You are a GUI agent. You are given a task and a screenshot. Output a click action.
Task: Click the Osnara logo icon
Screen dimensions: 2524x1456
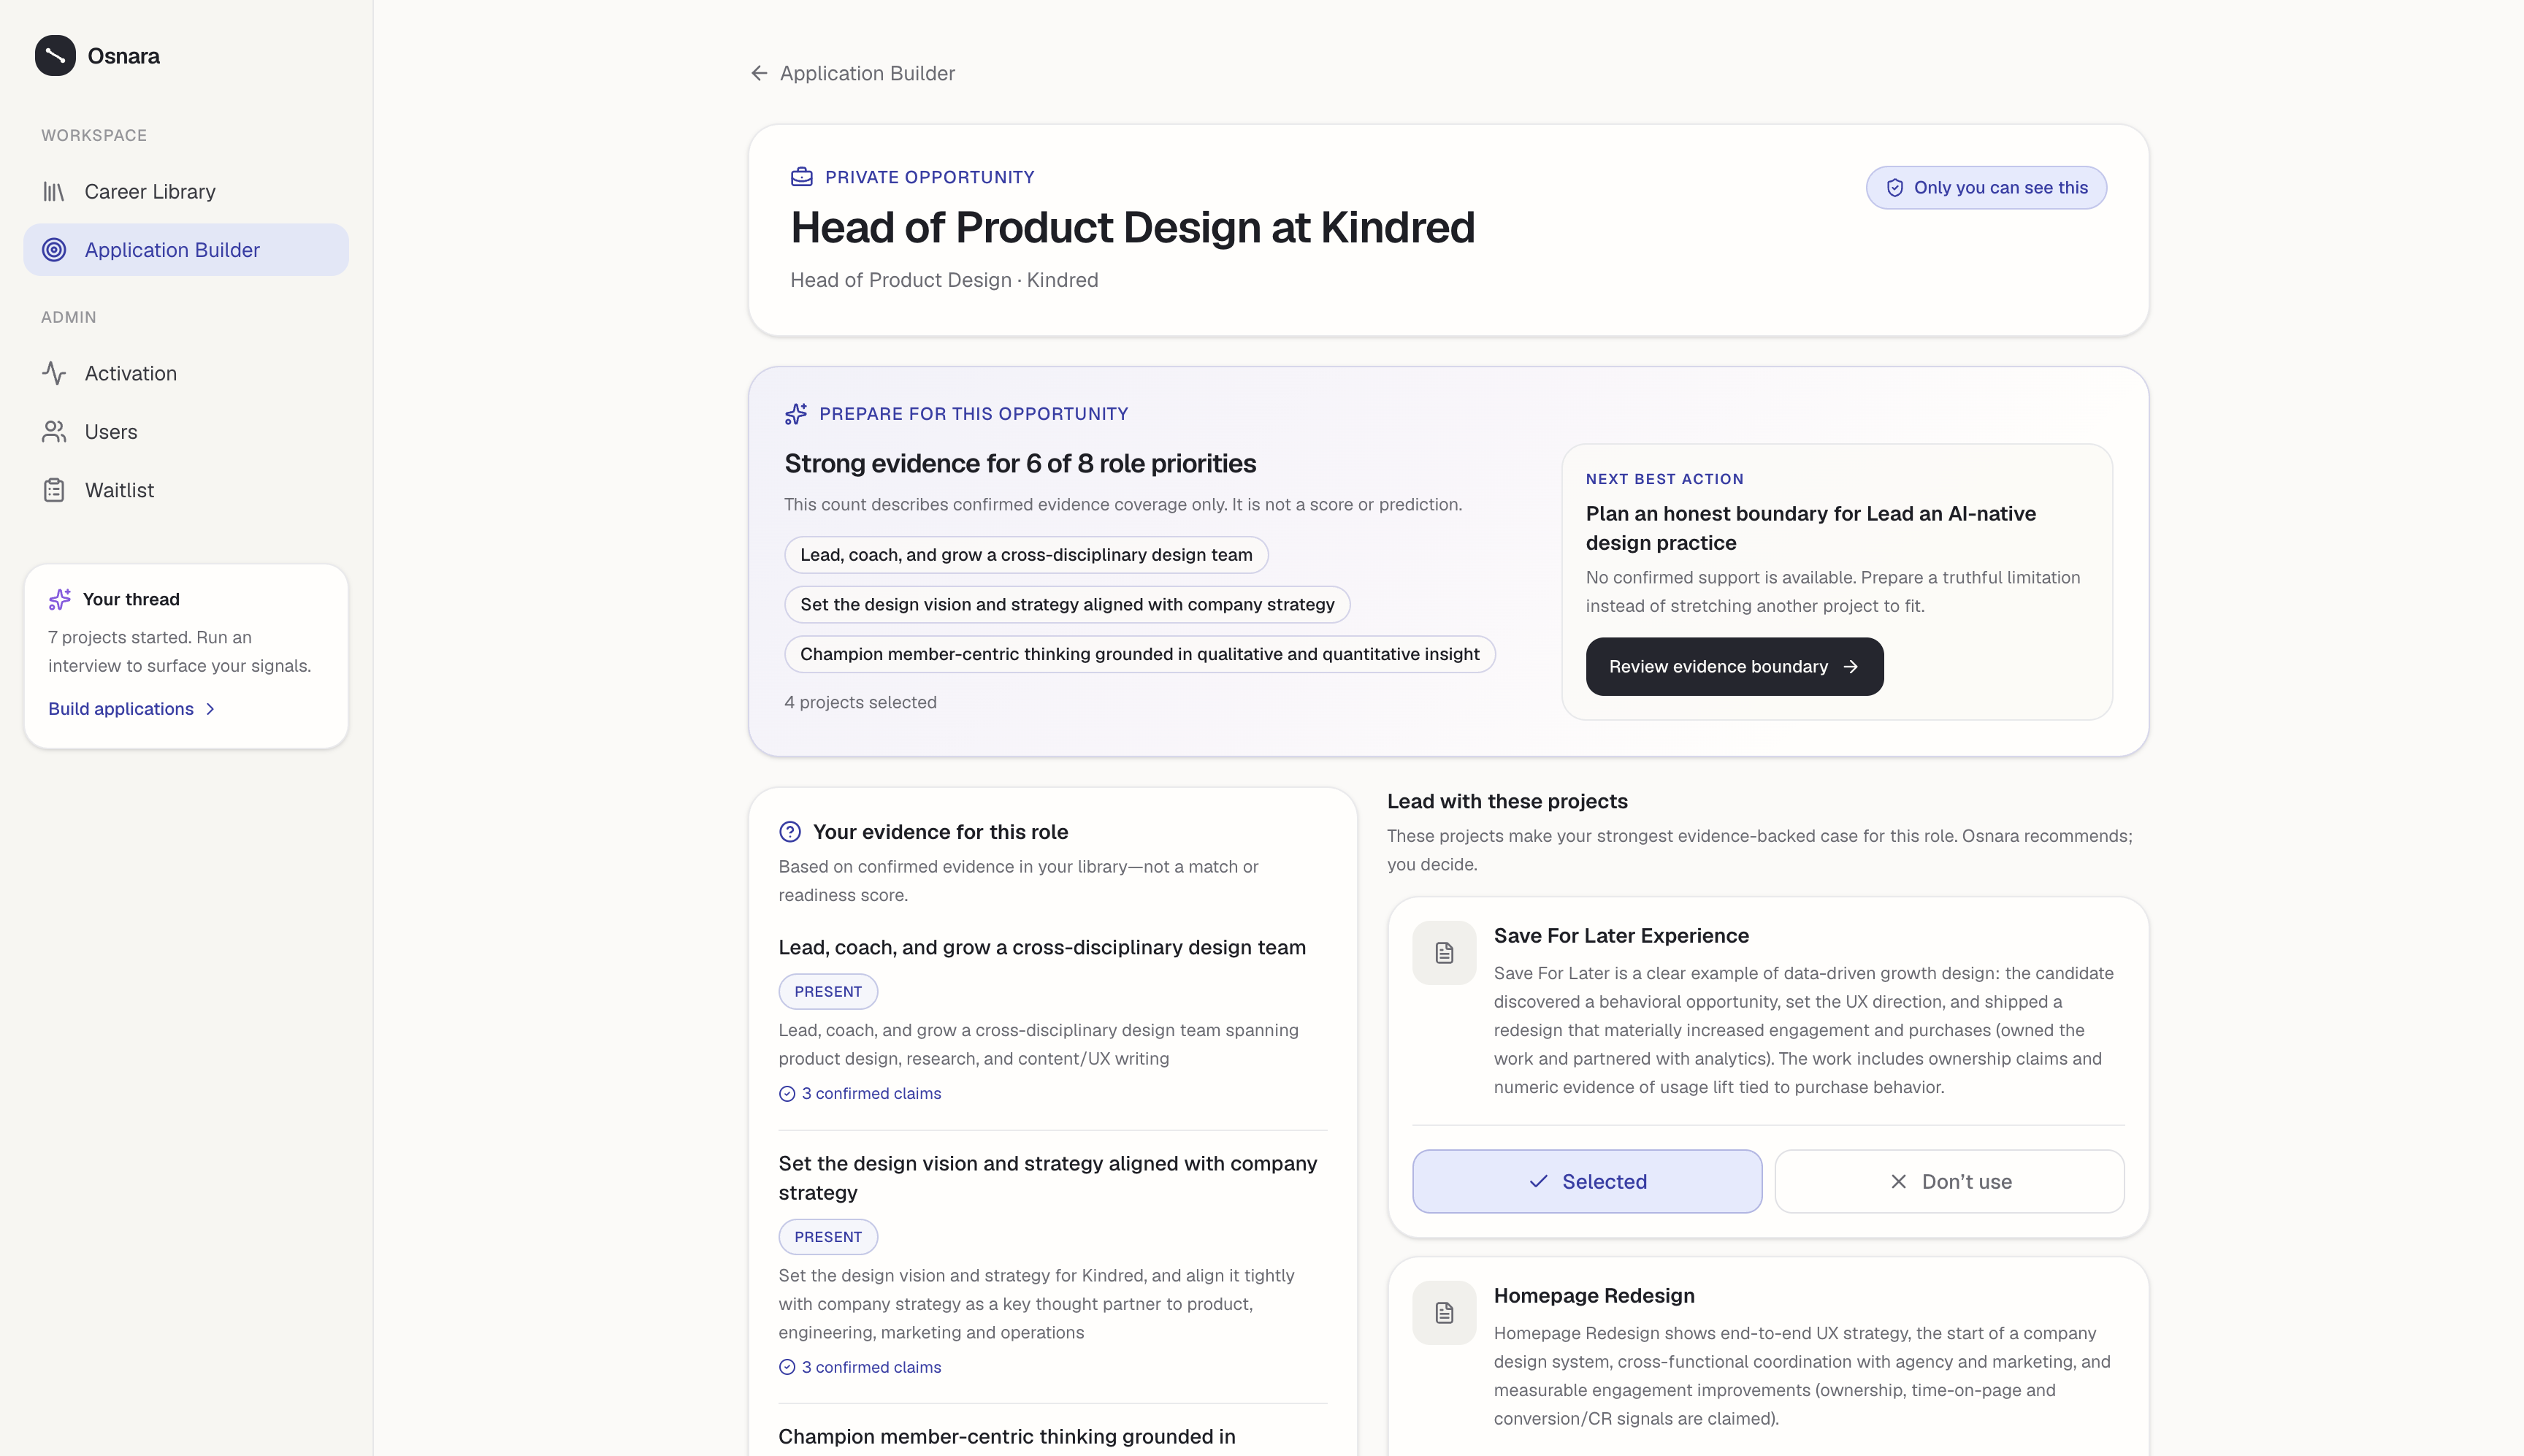tap(55, 56)
